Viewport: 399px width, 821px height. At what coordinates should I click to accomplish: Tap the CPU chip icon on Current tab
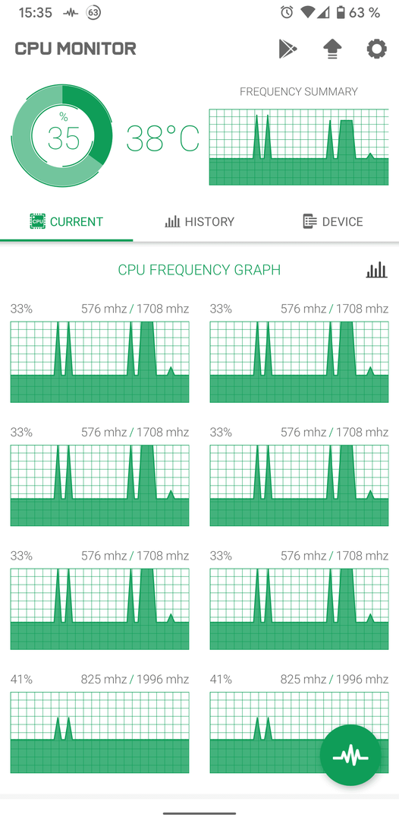[38, 221]
